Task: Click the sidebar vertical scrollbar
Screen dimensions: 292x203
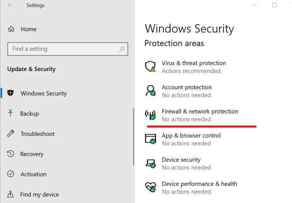Action: [x=134, y=137]
